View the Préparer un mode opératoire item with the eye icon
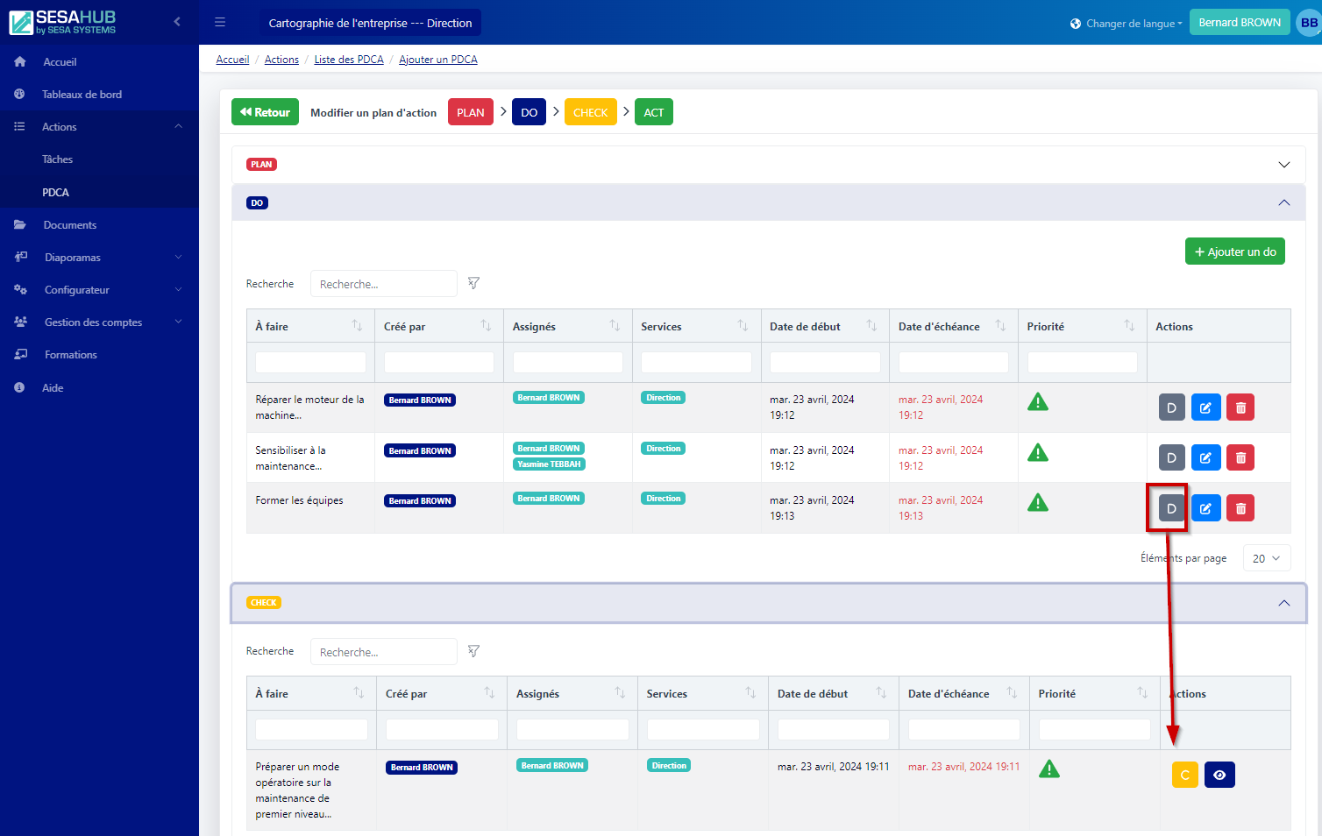Screen dimensions: 1322x836 tap(1219, 775)
